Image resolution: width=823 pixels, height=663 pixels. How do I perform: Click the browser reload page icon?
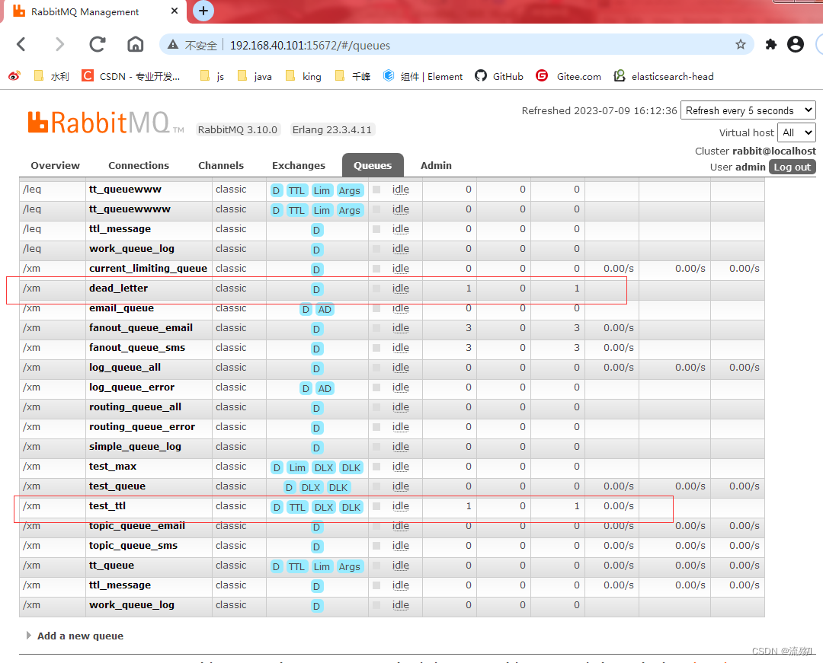point(97,45)
